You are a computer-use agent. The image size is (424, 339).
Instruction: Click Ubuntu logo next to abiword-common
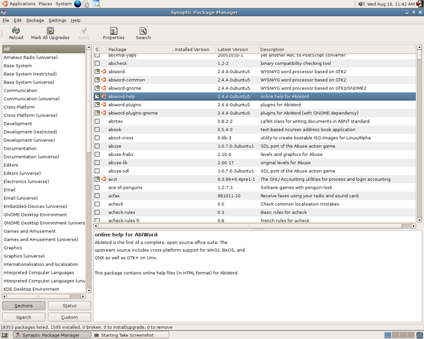(103, 80)
